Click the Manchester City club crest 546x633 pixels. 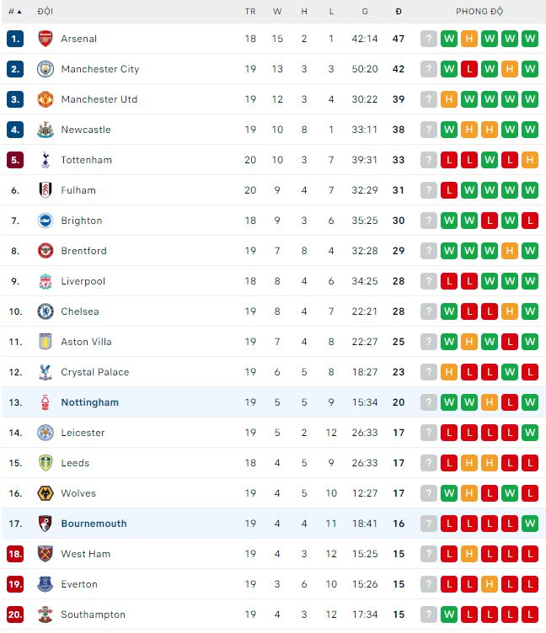45,69
